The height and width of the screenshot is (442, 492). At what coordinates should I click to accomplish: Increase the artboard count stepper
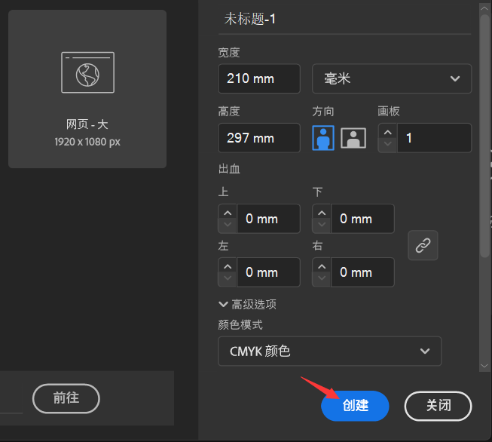coord(387,132)
